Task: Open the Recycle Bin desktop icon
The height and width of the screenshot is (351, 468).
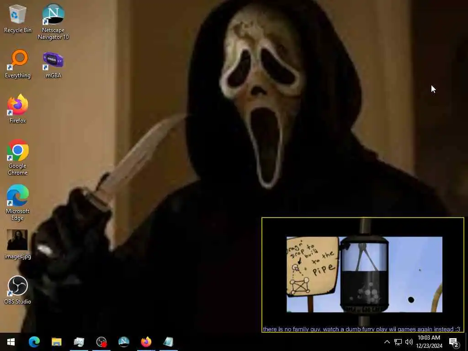Action: (18, 18)
